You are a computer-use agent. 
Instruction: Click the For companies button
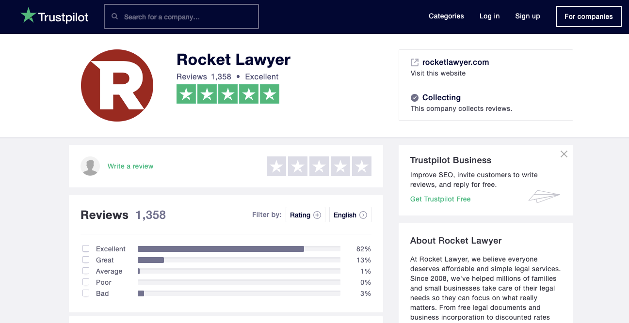[x=589, y=16]
